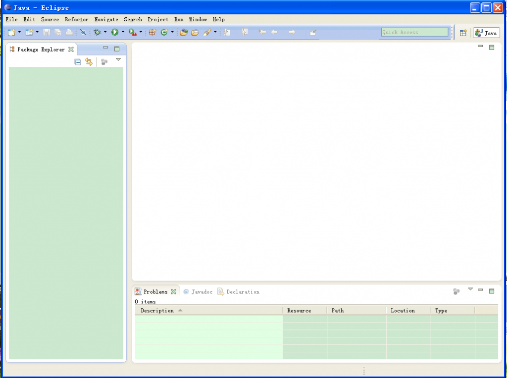Open the Problems view menu triangle
507x378 pixels.
coord(470,289)
